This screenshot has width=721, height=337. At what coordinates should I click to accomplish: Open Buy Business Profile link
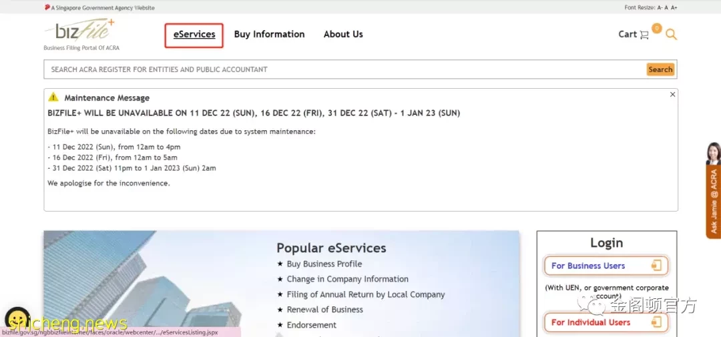pyautogui.click(x=324, y=264)
